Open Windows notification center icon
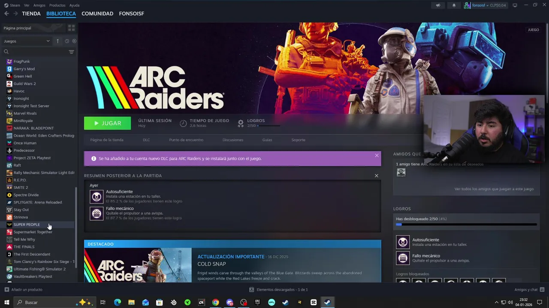This screenshot has width=549, height=308. point(540,302)
